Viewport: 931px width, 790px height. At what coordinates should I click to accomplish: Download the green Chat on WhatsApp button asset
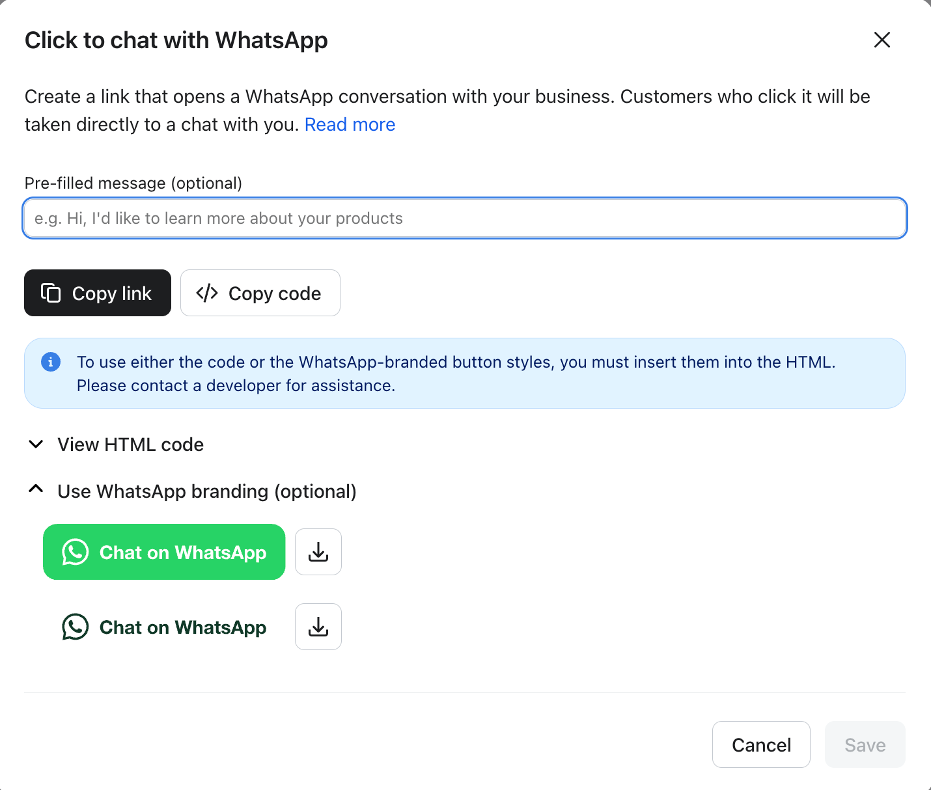coord(318,552)
